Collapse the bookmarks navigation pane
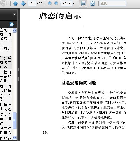 [x=14, y=15]
